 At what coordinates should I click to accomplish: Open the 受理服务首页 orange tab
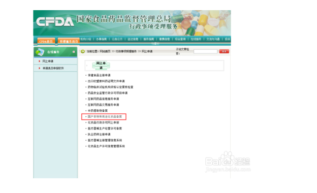(x=69, y=41)
